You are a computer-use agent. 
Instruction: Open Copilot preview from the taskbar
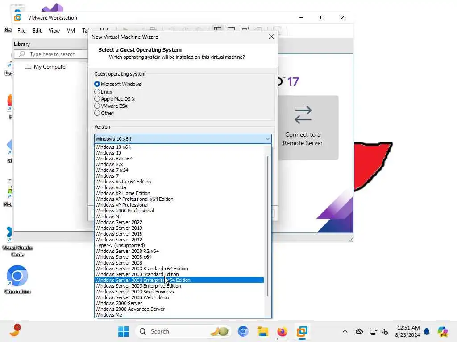click(442, 331)
